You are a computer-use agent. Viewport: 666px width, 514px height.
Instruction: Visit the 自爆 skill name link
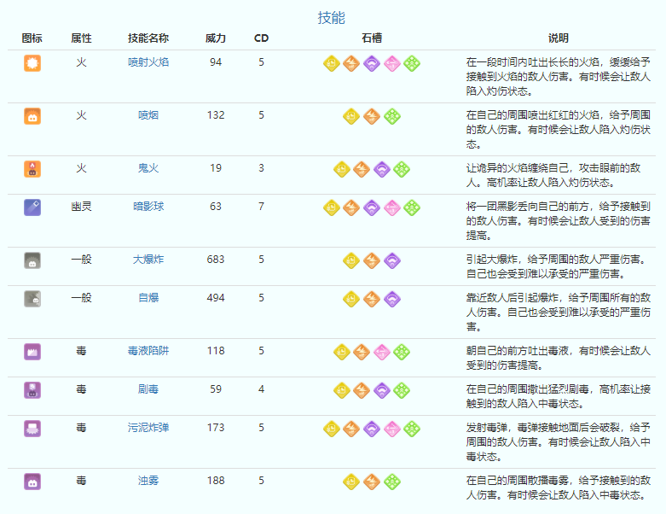tap(148, 297)
